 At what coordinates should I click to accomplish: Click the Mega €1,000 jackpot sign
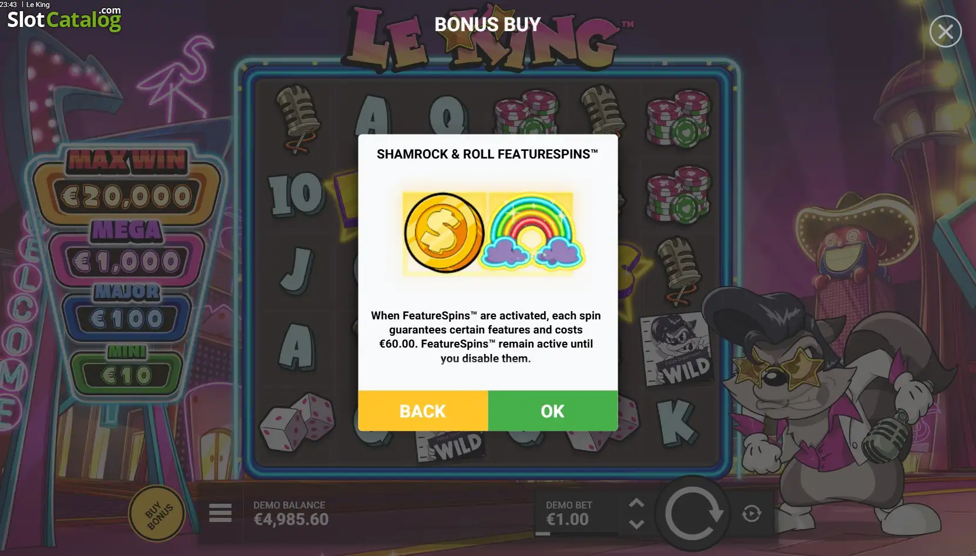click(x=126, y=251)
